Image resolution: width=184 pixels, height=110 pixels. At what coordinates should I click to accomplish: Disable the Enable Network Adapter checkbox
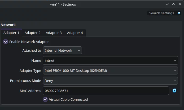pyautogui.click(x=6, y=42)
